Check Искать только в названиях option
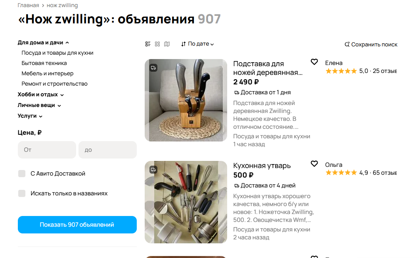 pos(22,193)
